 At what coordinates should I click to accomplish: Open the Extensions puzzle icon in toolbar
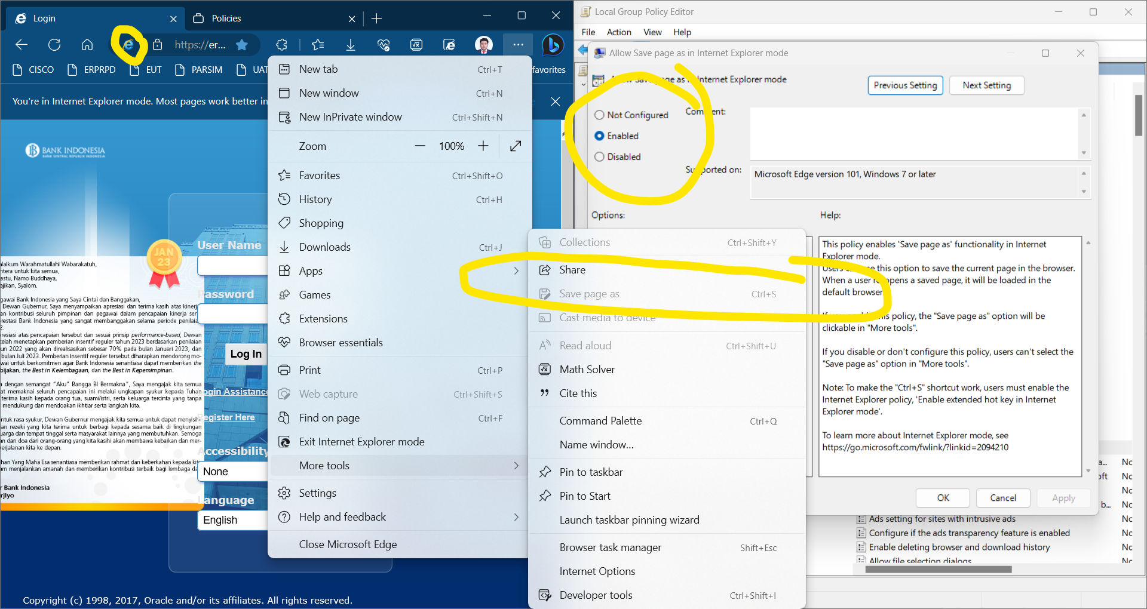pos(282,45)
